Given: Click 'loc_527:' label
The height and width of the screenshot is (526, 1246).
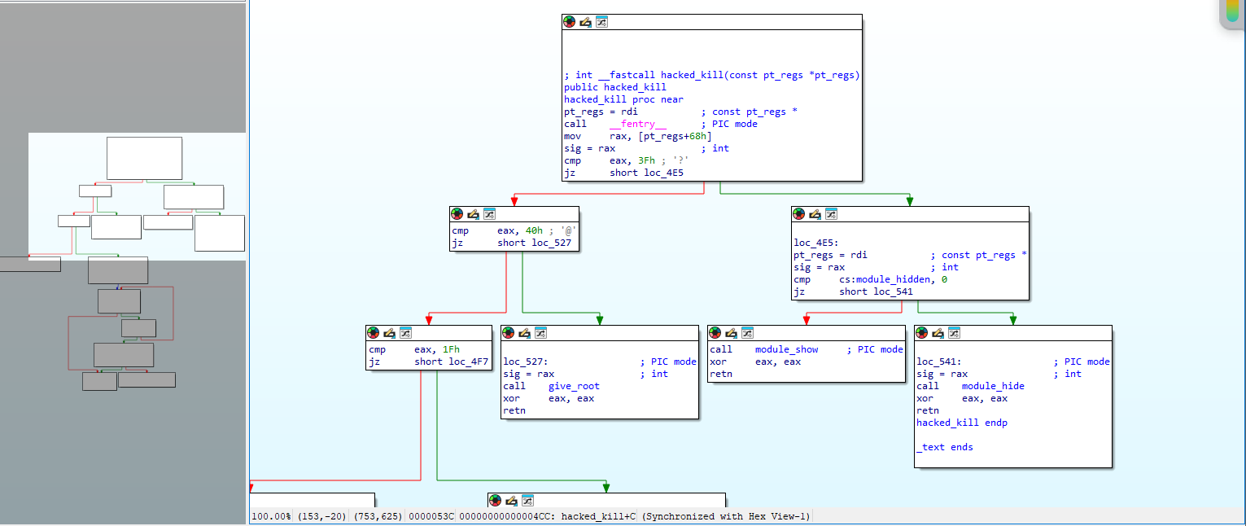Looking at the screenshot, I should 526,362.
